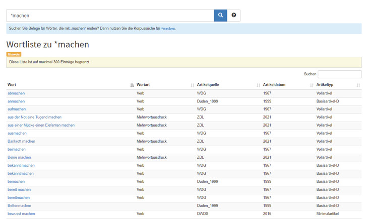368x219 pixels.
Task: Open the question mark help icon
Action: tap(234, 16)
